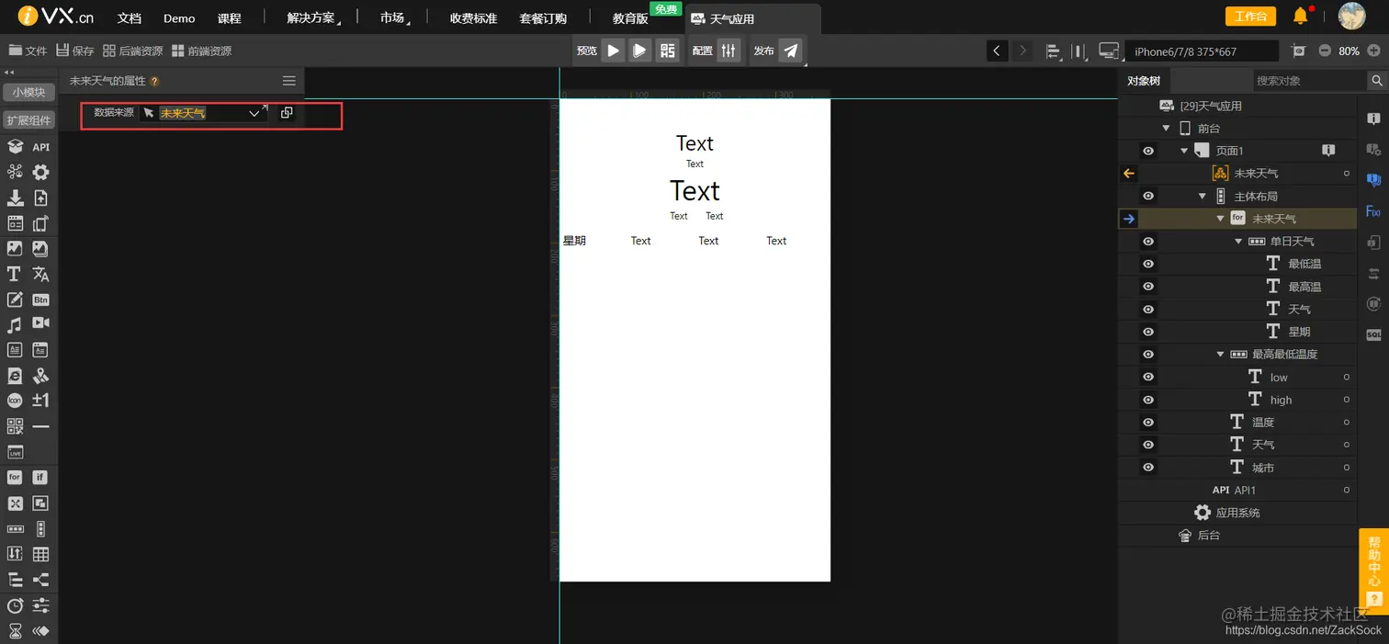Click the Fx function panel icon on the right
The height and width of the screenshot is (644, 1389).
(1373, 211)
